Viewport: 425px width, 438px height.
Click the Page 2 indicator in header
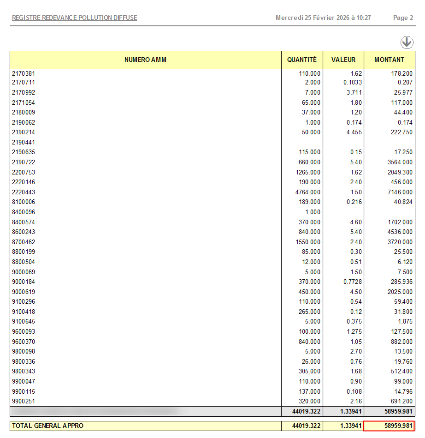[x=403, y=18]
